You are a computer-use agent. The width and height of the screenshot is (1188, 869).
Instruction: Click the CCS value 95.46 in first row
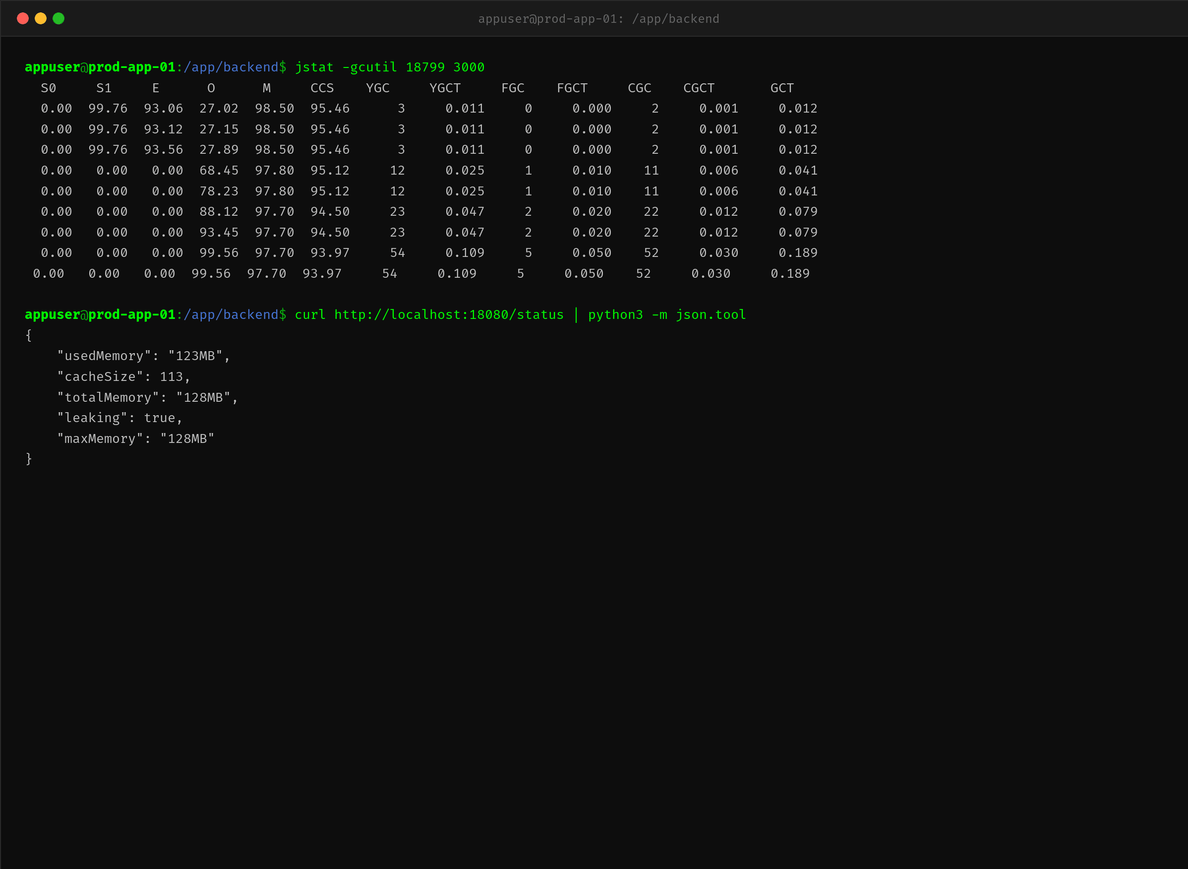330,108
